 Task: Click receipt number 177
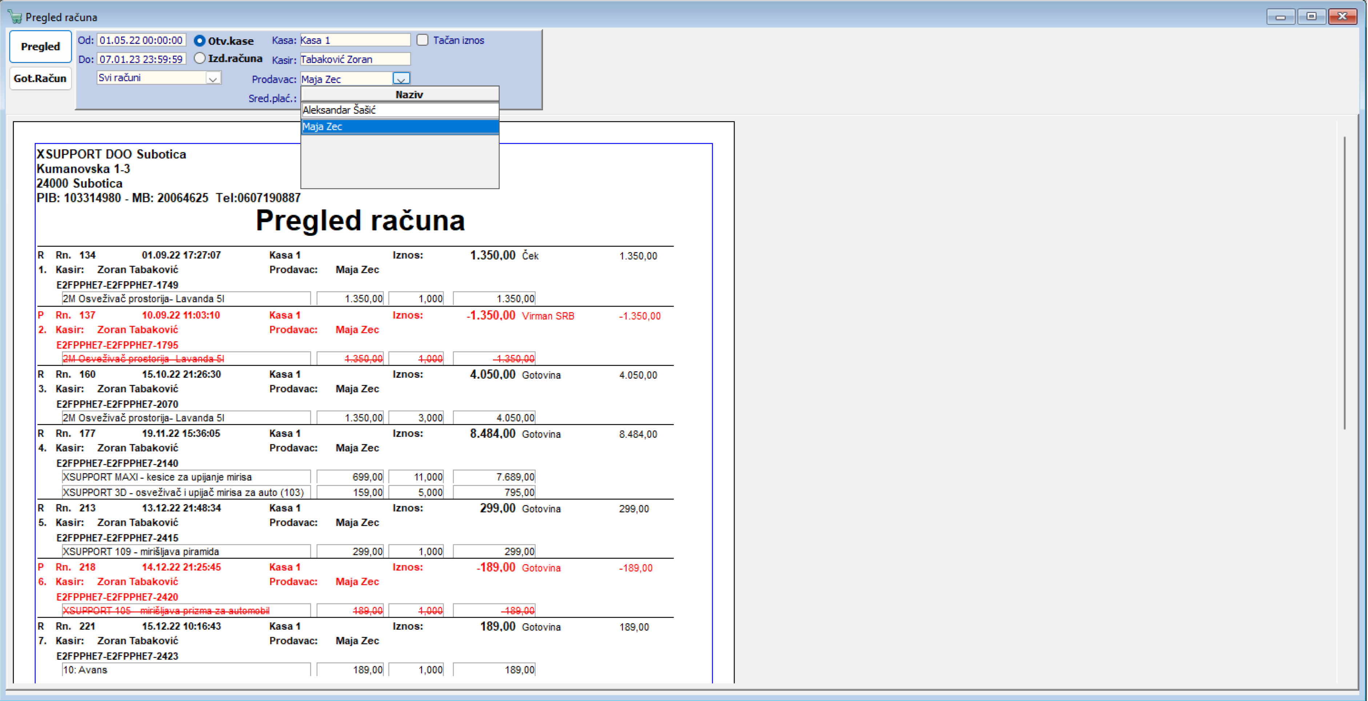tap(87, 433)
